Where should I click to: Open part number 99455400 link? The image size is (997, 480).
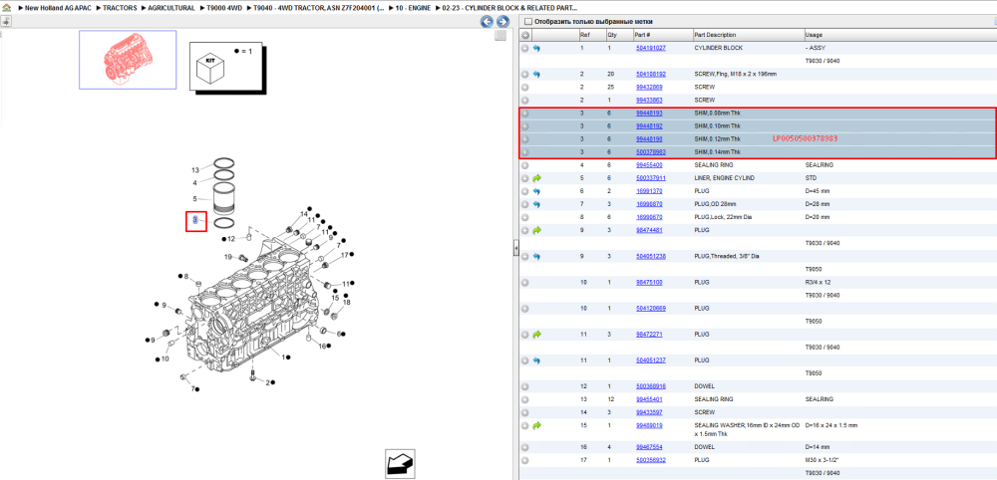[649, 165]
